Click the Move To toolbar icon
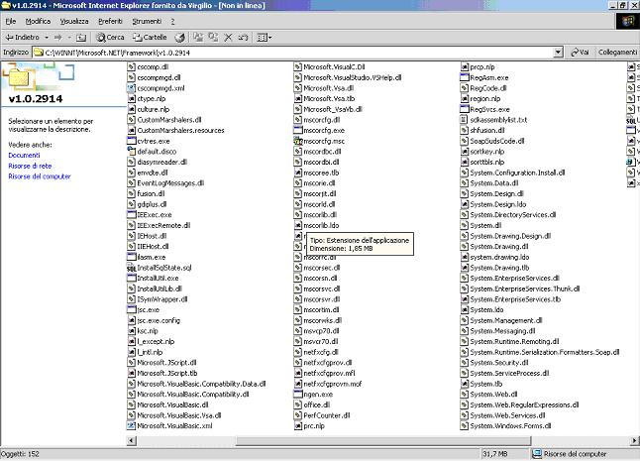Viewport: 640px width, 461px height. (198, 37)
